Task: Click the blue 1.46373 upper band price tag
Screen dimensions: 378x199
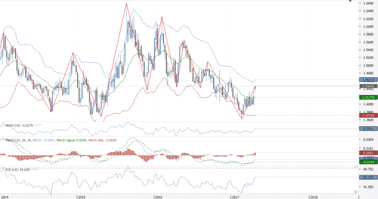Action: (x=368, y=79)
